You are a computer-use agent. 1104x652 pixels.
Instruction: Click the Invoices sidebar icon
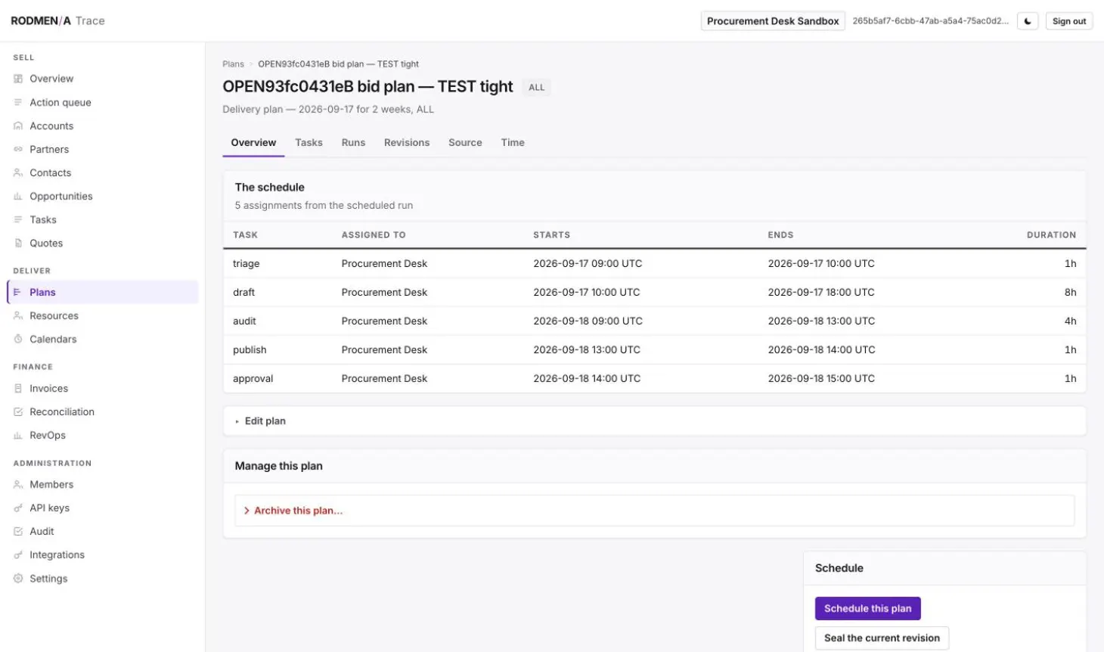click(x=18, y=388)
